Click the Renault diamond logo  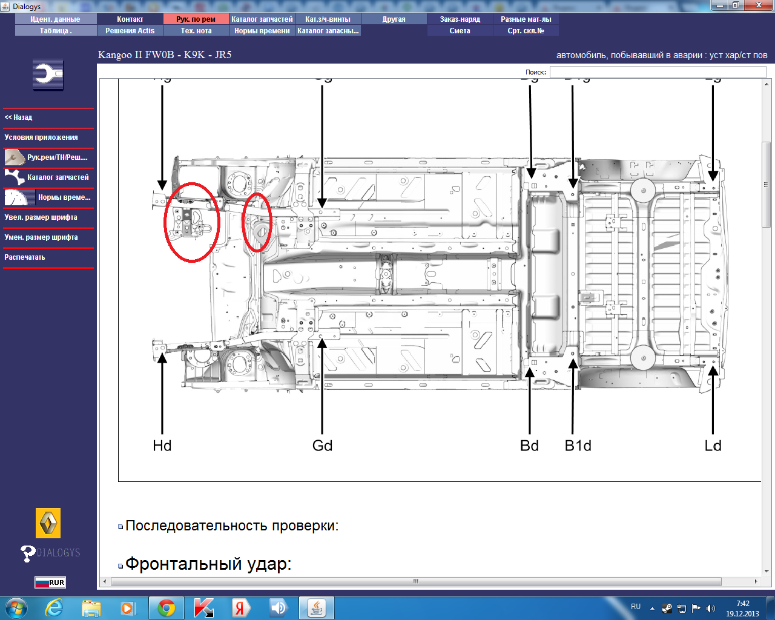48,523
